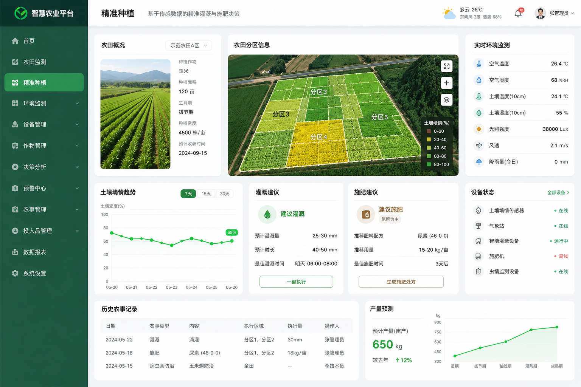This screenshot has height=387, width=581.
Task: Open the map layers icon
Action: (447, 100)
